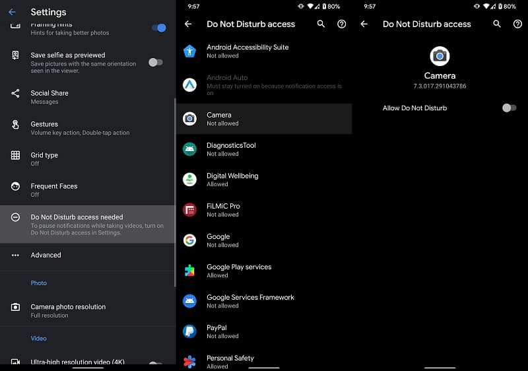Tap the Android Accessibility Suite icon
This screenshot has width=528, height=371.
click(189, 51)
